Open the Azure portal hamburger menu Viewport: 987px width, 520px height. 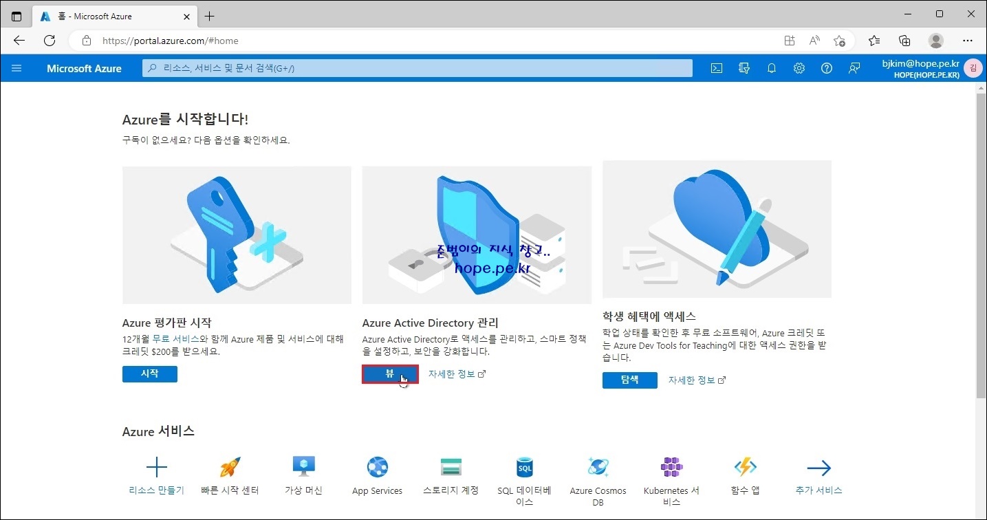[17, 68]
